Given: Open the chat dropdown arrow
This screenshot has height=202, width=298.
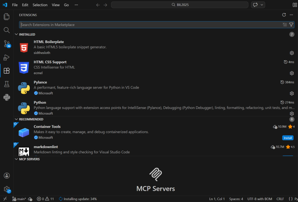Looking at the screenshot, I should (262, 5).
